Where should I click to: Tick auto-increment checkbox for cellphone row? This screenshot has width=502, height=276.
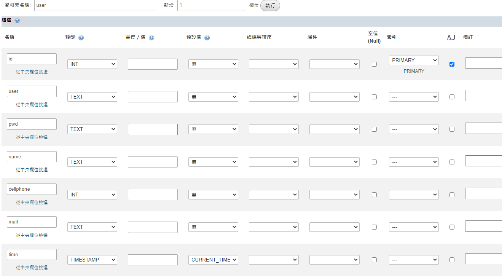point(452,195)
